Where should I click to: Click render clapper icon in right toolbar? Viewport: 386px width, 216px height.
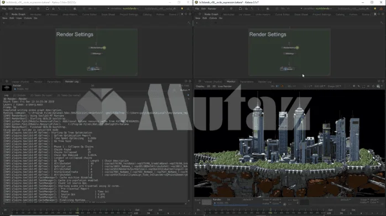click(x=268, y=9)
